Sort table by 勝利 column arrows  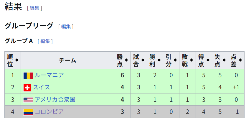(159, 60)
